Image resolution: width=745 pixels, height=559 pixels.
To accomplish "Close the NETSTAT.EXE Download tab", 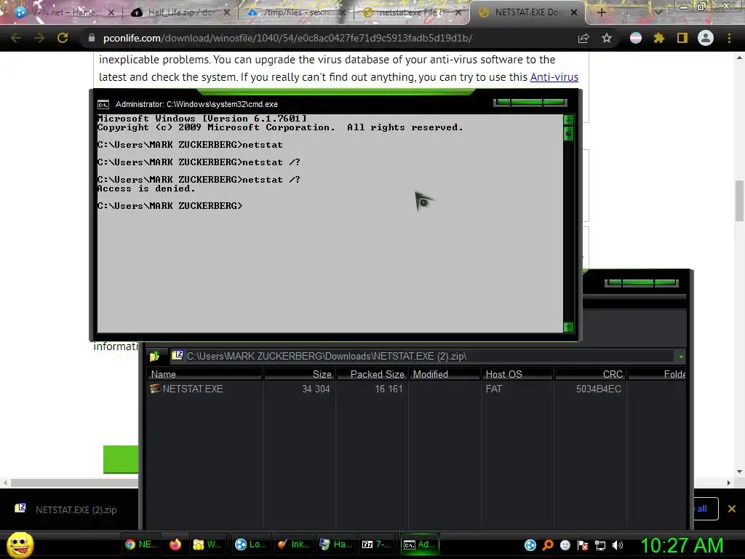I will [x=574, y=13].
